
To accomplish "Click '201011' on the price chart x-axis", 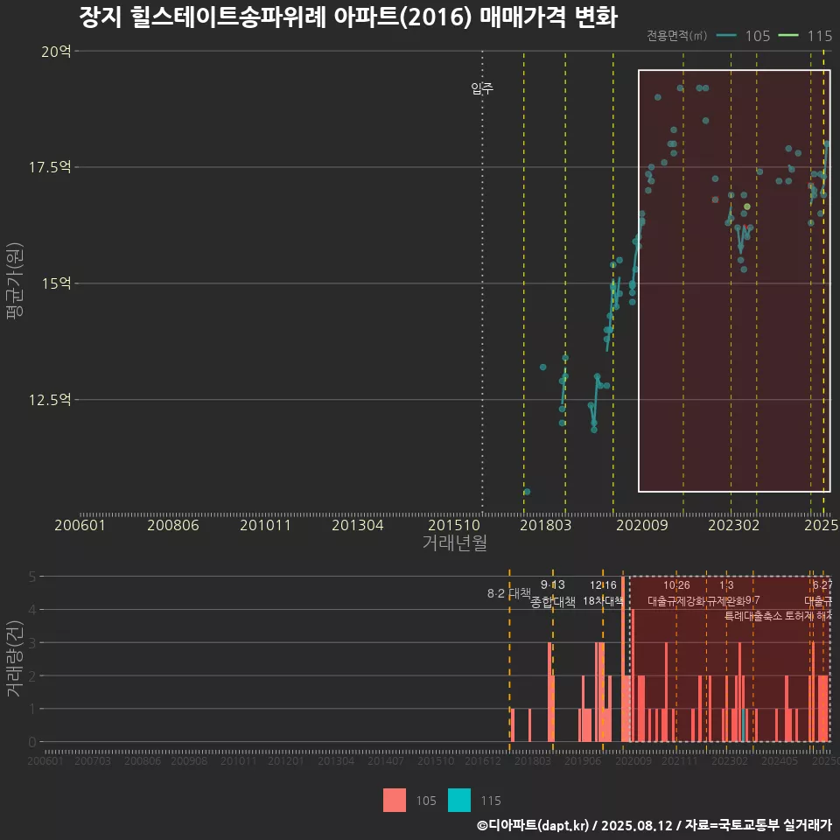I will [x=266, y=525].
